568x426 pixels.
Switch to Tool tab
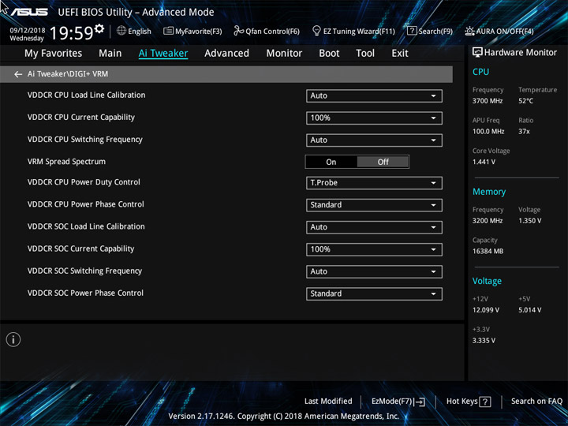point(365,54)
